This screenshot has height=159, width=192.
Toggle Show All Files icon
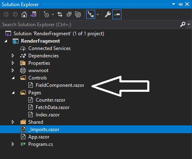[78, 14]
